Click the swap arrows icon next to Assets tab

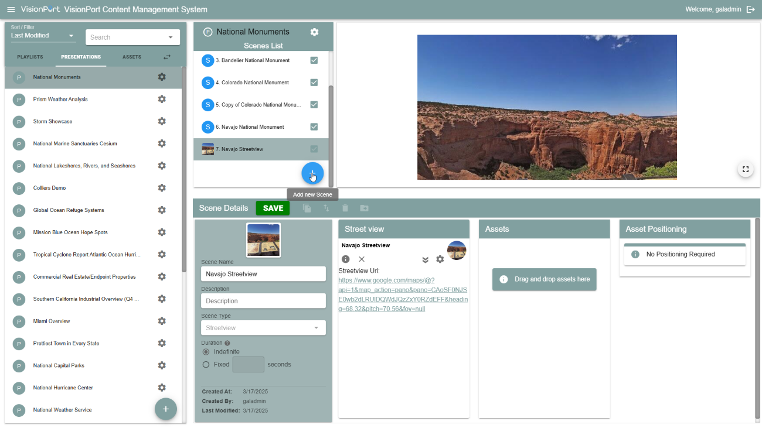(167, 57)
